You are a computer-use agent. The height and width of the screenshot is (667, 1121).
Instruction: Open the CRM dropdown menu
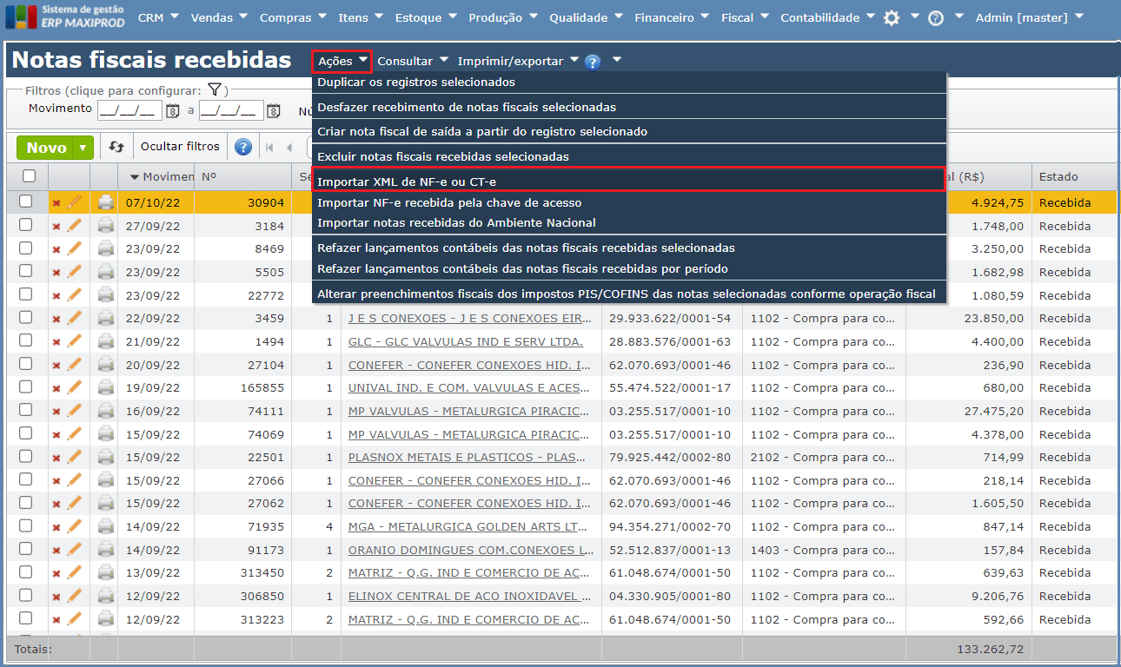[x=158, y=17]
